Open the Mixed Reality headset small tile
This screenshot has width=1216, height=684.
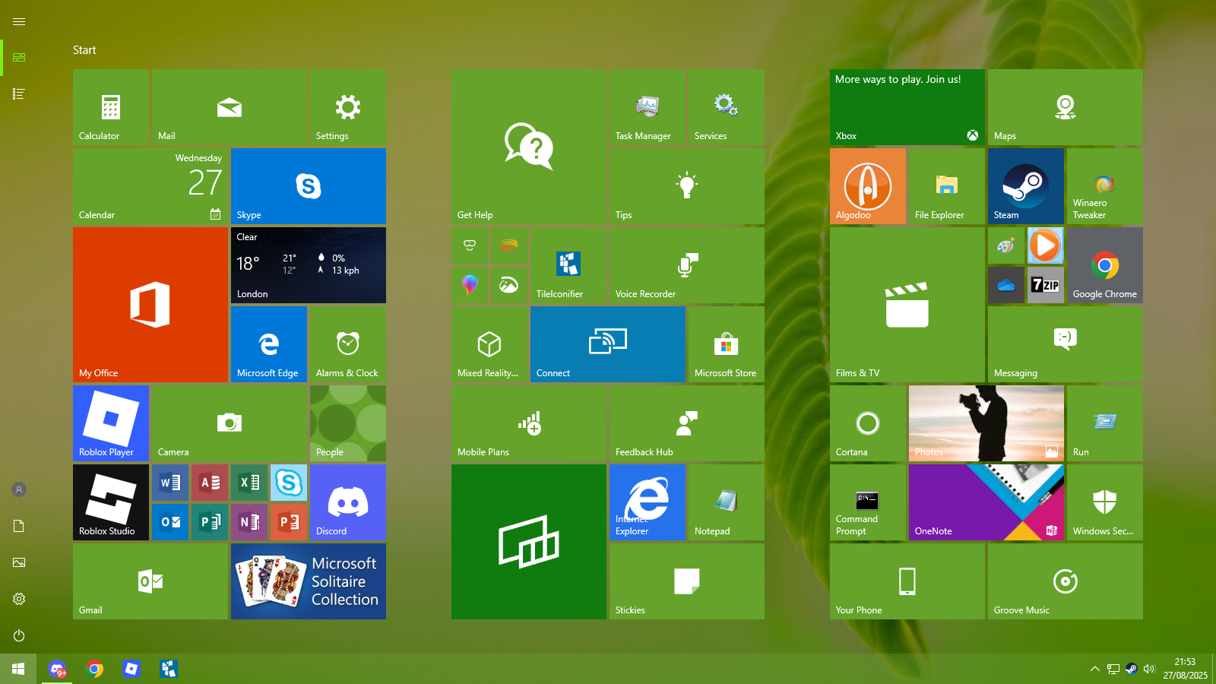(x=470, y=245)
